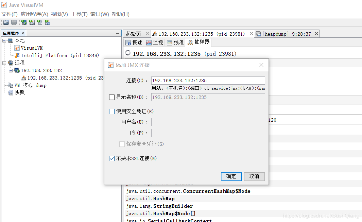
Task: Confirm the dialog with 确定
Action: [231, 176]
